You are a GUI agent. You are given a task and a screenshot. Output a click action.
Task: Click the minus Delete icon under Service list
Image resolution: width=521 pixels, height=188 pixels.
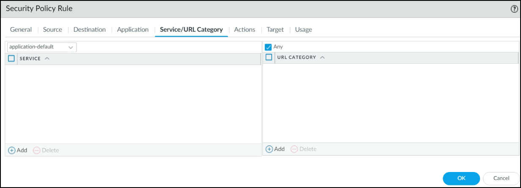(x=37, y=150)
